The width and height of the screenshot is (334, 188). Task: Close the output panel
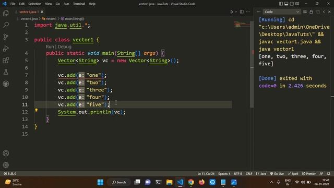(x=329, y=11)
